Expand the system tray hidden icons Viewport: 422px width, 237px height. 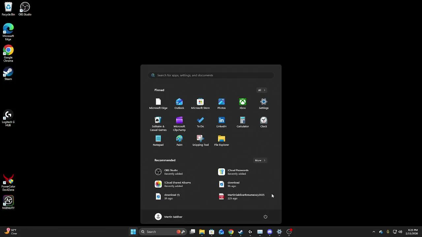(374, 232)
